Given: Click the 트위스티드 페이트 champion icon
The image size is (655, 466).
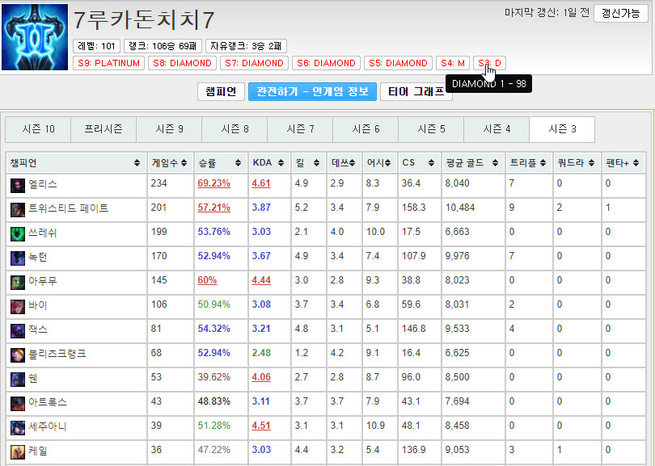Looking at the screenshot, I should pyautogui.click(x=18, y=209).
